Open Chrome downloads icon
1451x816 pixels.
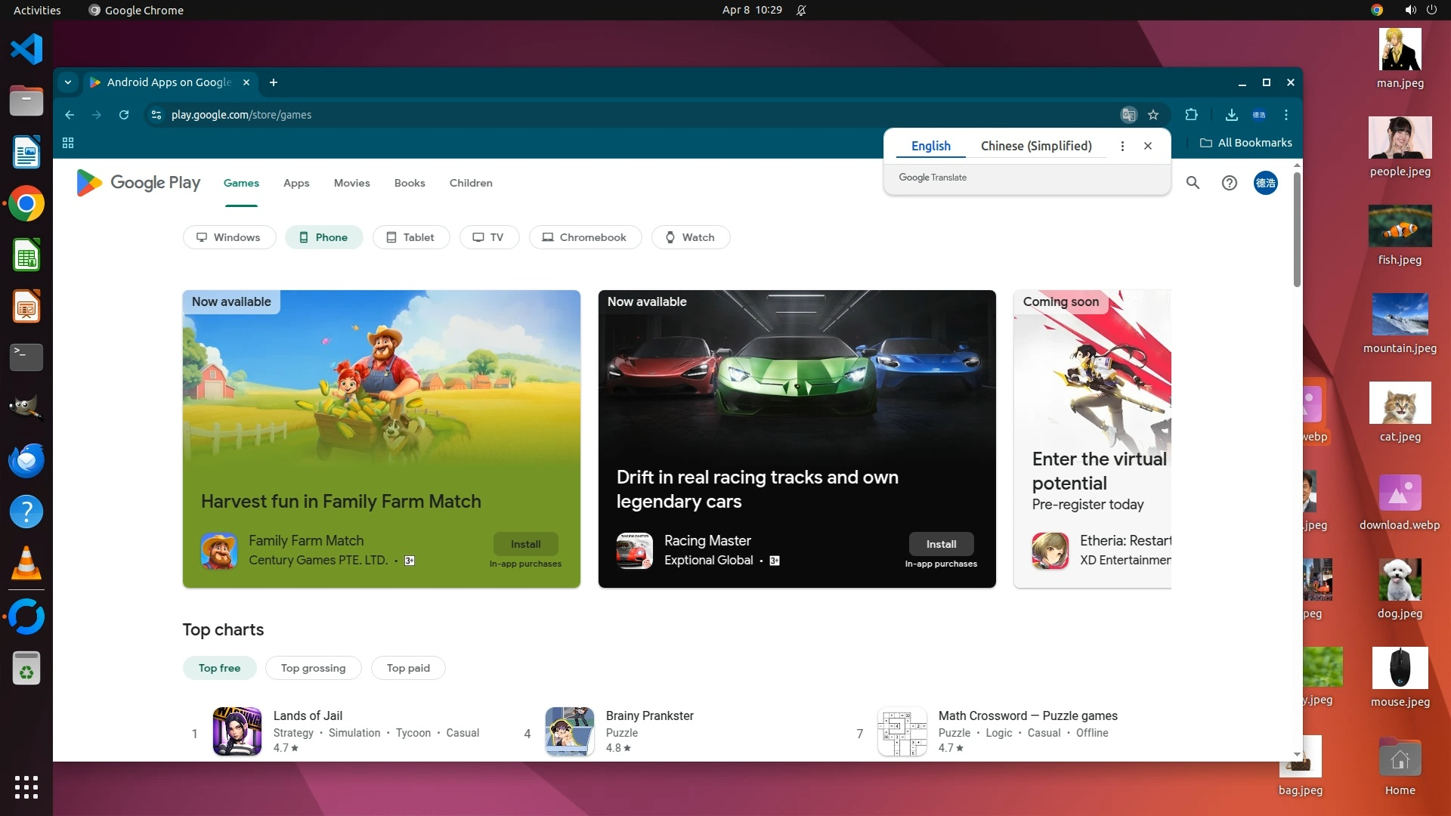click(1231, 115)
